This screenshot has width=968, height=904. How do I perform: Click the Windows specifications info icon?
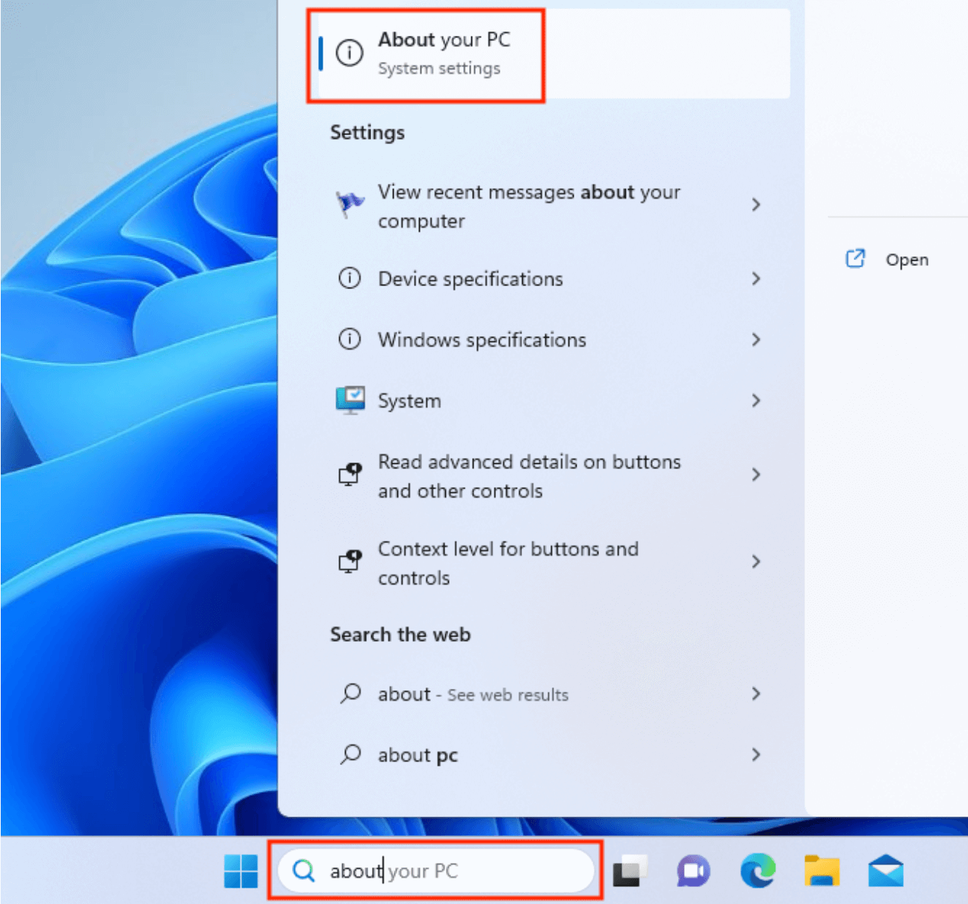pos(350,340)
